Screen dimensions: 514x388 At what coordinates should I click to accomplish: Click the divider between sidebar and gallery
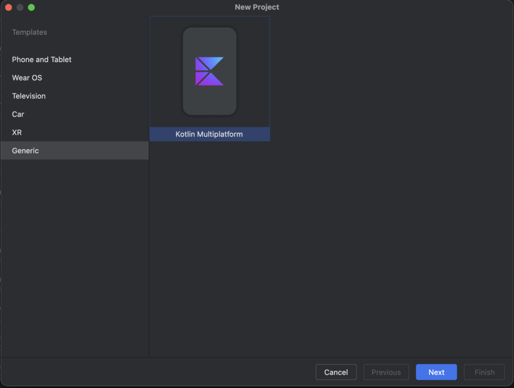coord(149,251)
